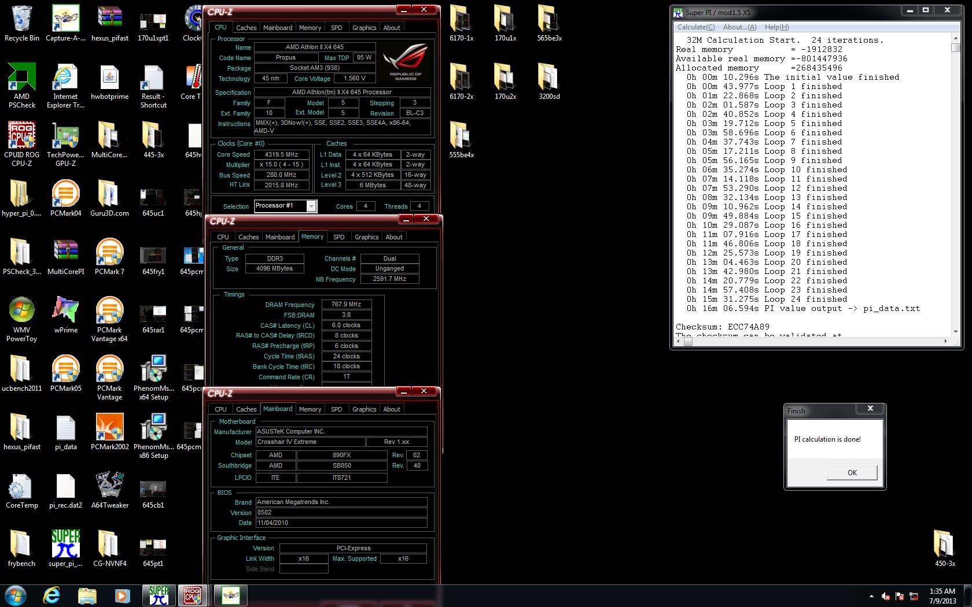Open PCMark 7 desktop shortcut
This screenshot has height=607, width=972.
point(109,257)
